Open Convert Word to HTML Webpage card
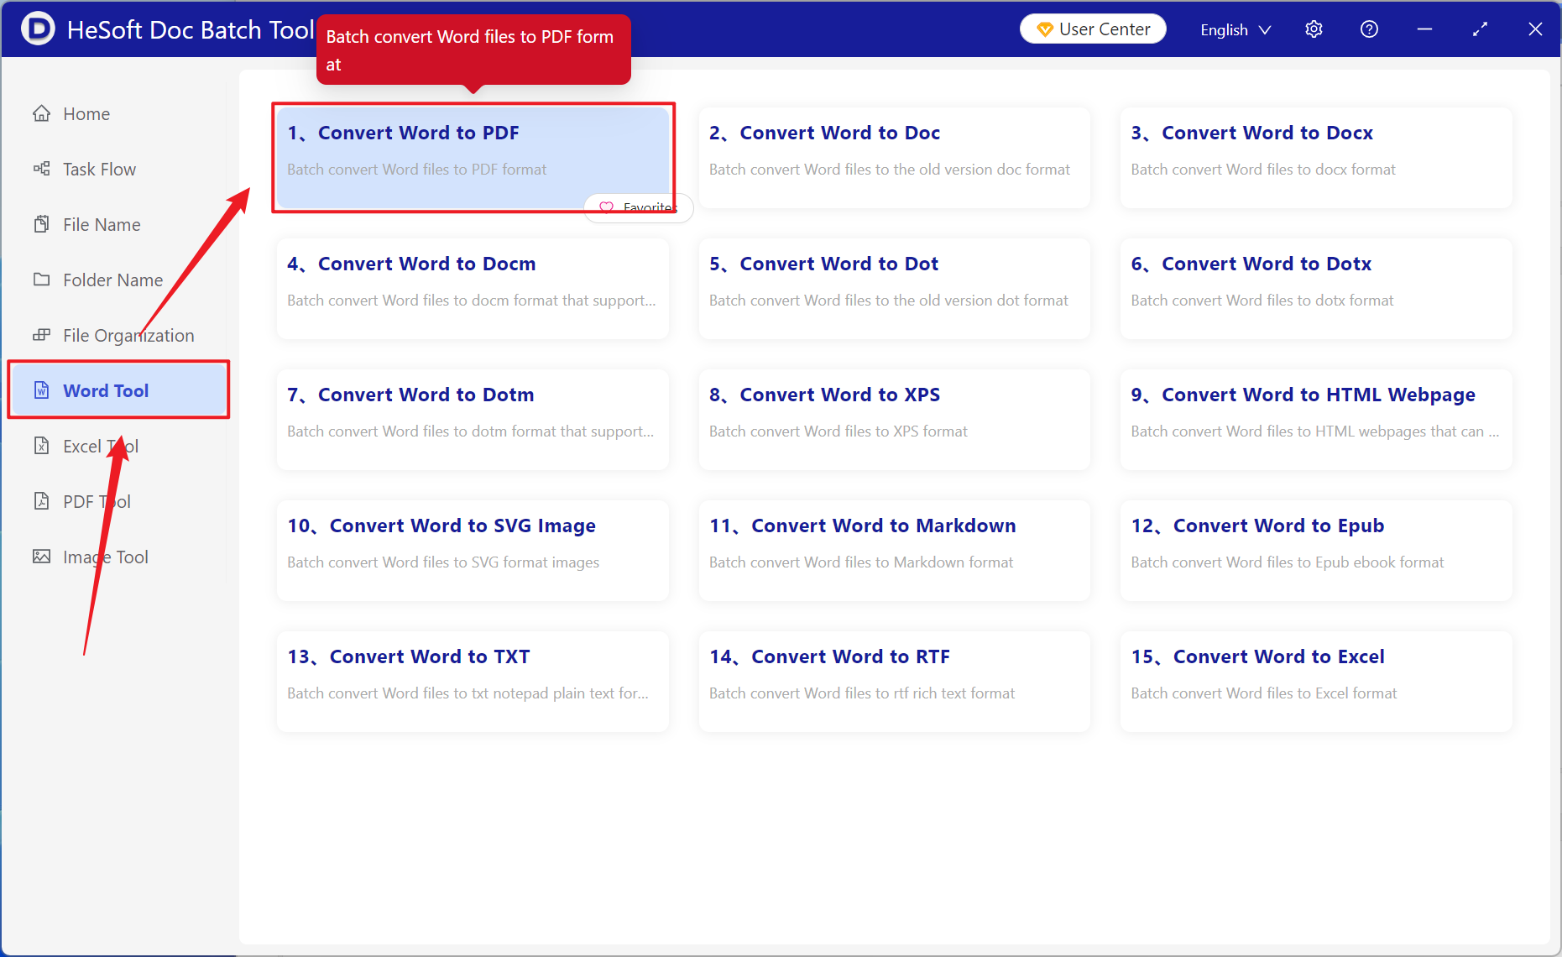Viewport: 1562px width, 957px height. 1316,419
